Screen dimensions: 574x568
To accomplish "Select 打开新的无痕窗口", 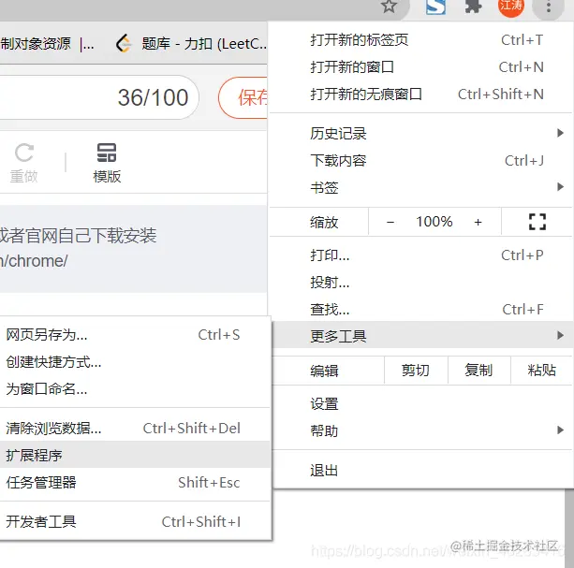I will pyautogui.click(x=420, y=94).
